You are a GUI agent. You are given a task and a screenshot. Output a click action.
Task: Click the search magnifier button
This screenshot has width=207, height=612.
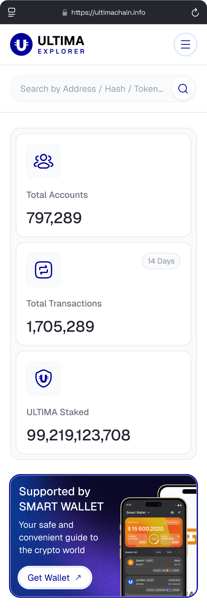click(x=183, y=89)
